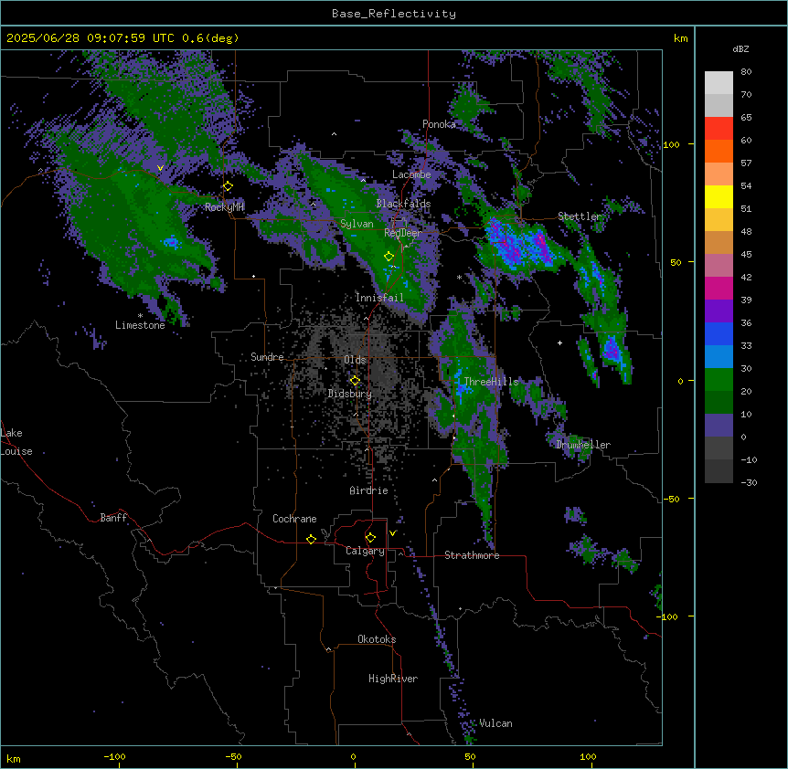Click the Stettler city label

[x=580, y=216]
